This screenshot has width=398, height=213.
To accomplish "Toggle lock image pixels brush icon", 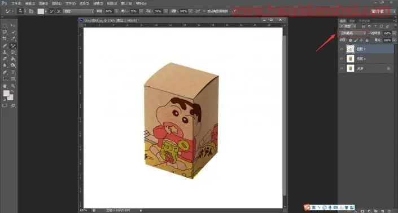I will coord(356,40).
